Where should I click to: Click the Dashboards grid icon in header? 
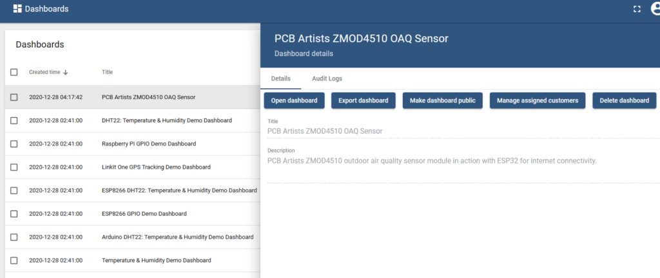click(17, 9)
